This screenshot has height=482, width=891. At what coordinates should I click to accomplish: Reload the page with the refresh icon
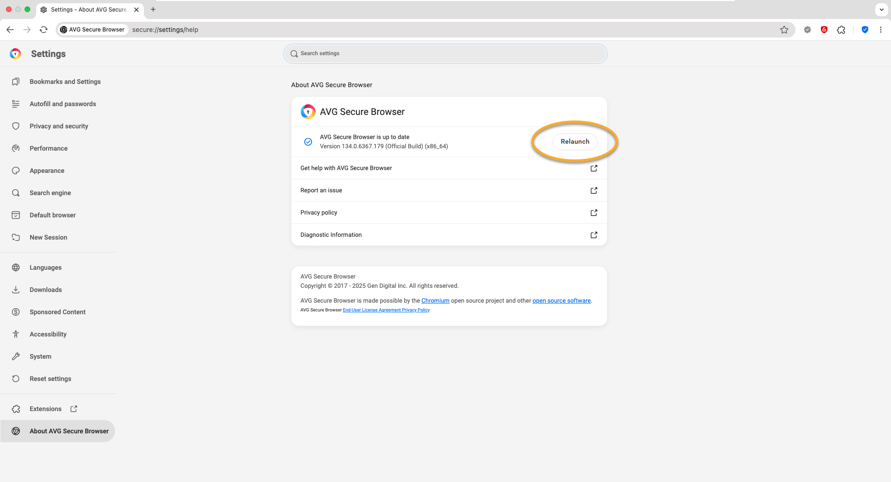click(x=44, y=30)
